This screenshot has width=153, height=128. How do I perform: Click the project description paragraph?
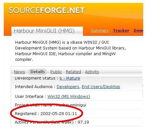(70, 51)
